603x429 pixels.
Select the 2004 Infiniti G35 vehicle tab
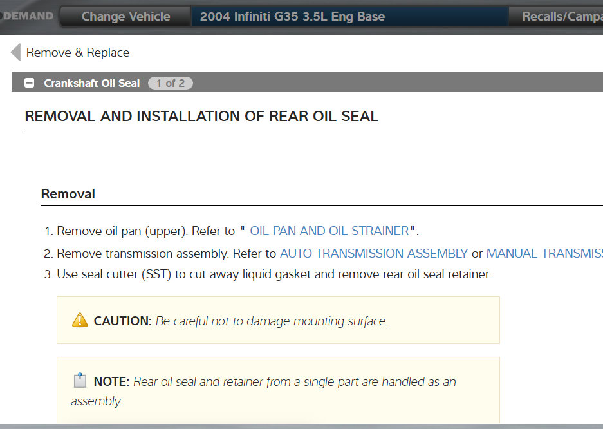coord(292,17)
